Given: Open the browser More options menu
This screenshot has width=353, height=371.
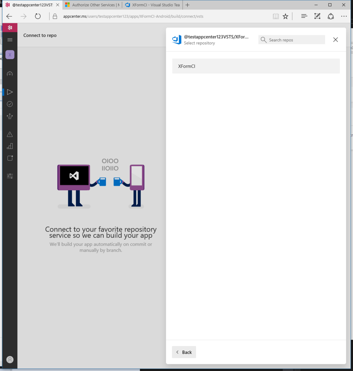Looking at the screenshot, I should point(344,16).
